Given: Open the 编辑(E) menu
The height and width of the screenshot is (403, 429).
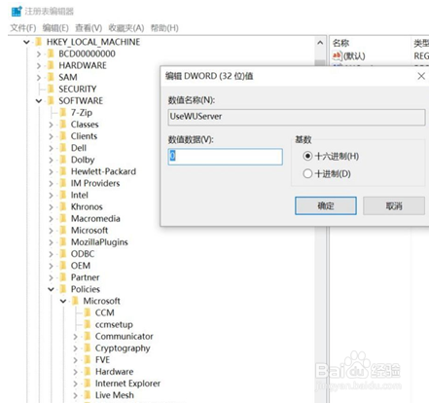Looking at the screenshot, I should 55,28.
